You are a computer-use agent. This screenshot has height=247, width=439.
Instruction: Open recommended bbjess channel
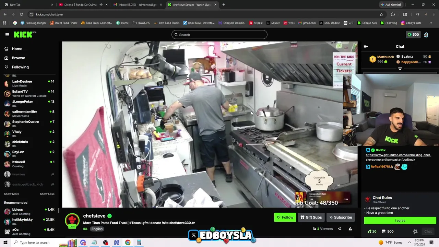click(29, 211)
